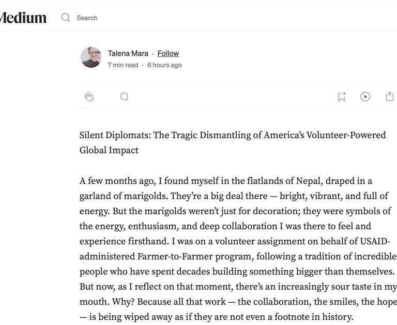397x325 pixels.
Task: Open Talena Mara's profile picture
Action: point(91,57)
